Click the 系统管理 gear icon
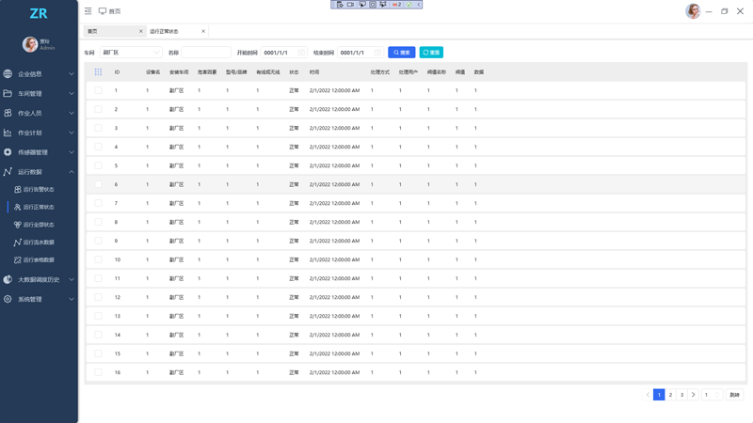The height and width of the screenshot is (423, 753). point(8,299)
